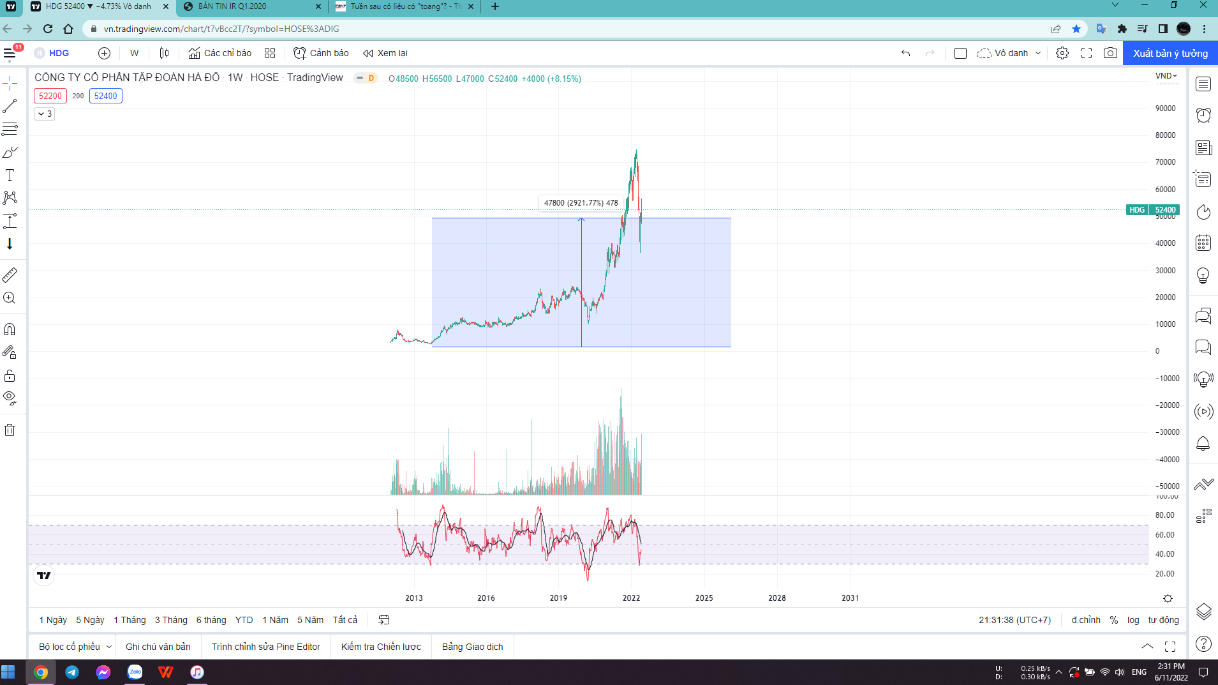The image size is (1218, 685).
Task: Open Trình chỉnh sửa Pine Editor tab
Action: tap(266, 647)
